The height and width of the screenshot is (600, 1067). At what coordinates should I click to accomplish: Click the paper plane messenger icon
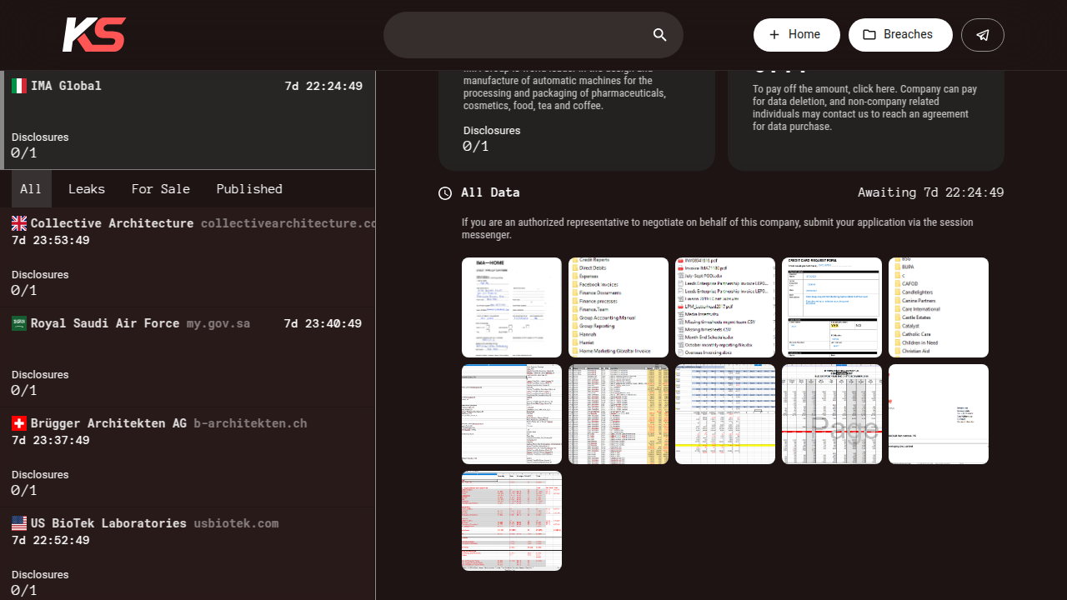(982, 35)
